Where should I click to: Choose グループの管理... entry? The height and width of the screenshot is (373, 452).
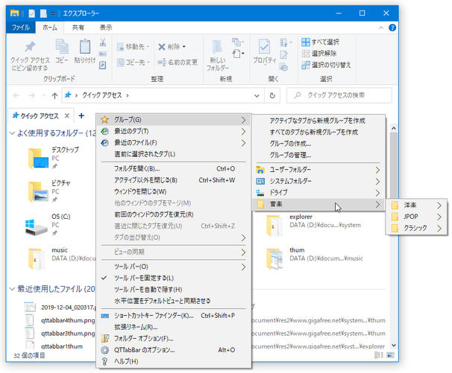(318, 155)
